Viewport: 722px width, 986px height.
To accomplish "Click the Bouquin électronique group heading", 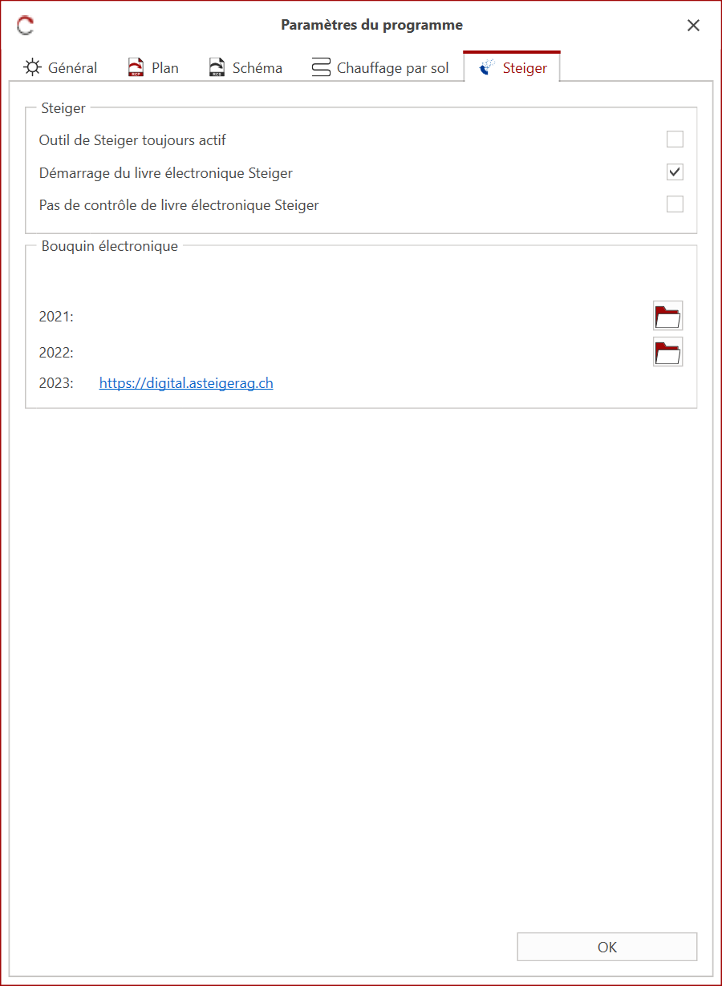I will coord(110,246).
